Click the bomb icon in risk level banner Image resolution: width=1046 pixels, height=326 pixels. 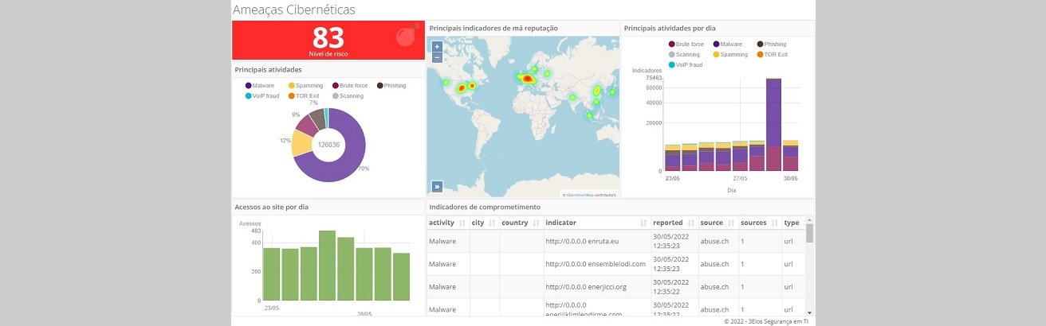406,36
